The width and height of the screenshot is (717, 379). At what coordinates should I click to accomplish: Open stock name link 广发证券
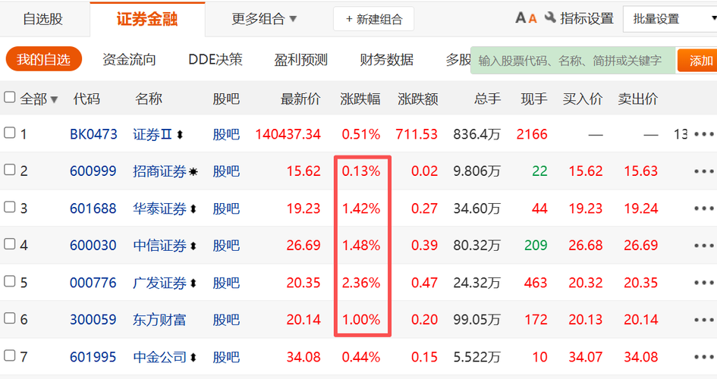(x=159, y=283)
